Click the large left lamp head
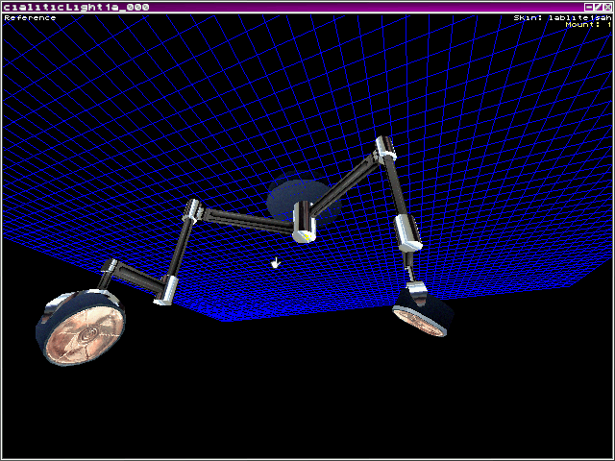This screenshot has height=461, width=615. [x=81, y=328]
